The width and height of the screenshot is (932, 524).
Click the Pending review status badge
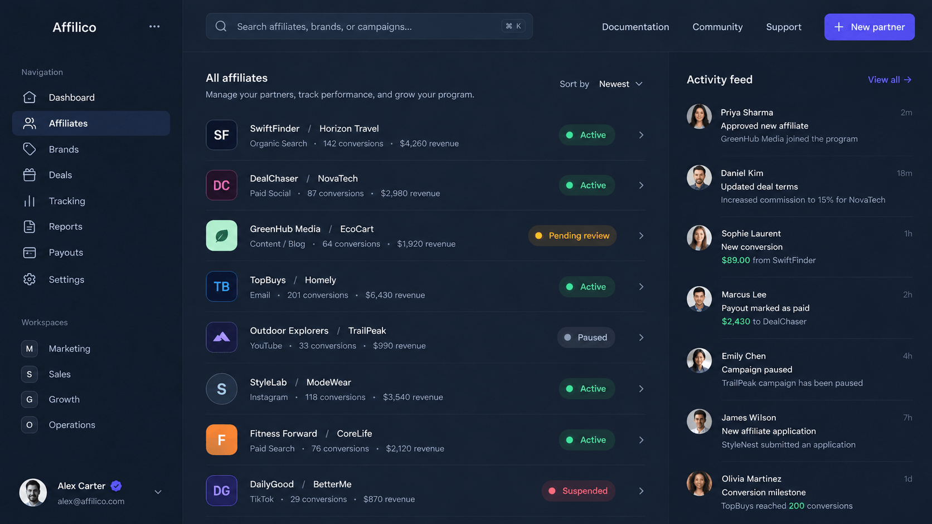[572, 236]
